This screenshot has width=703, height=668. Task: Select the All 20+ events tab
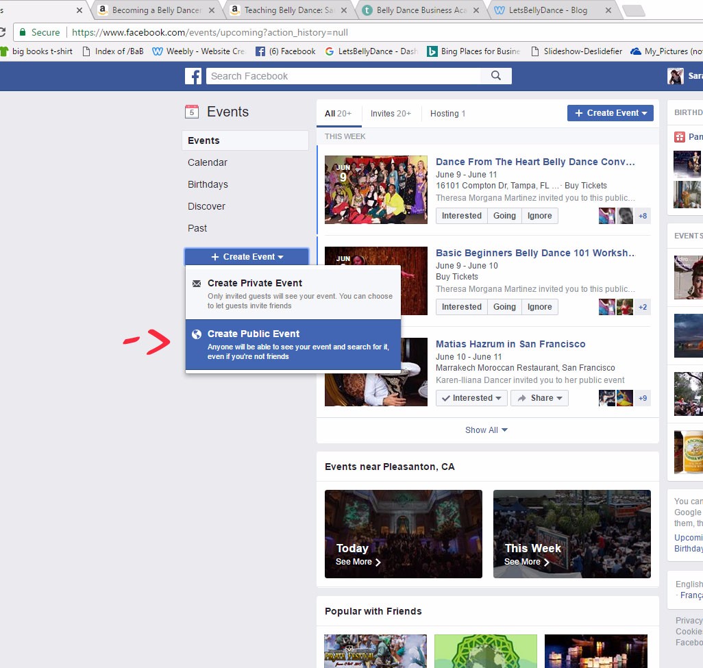(x=338, y=114)
